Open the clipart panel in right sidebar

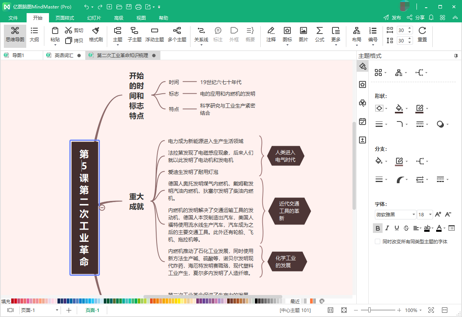click(363, 103)
